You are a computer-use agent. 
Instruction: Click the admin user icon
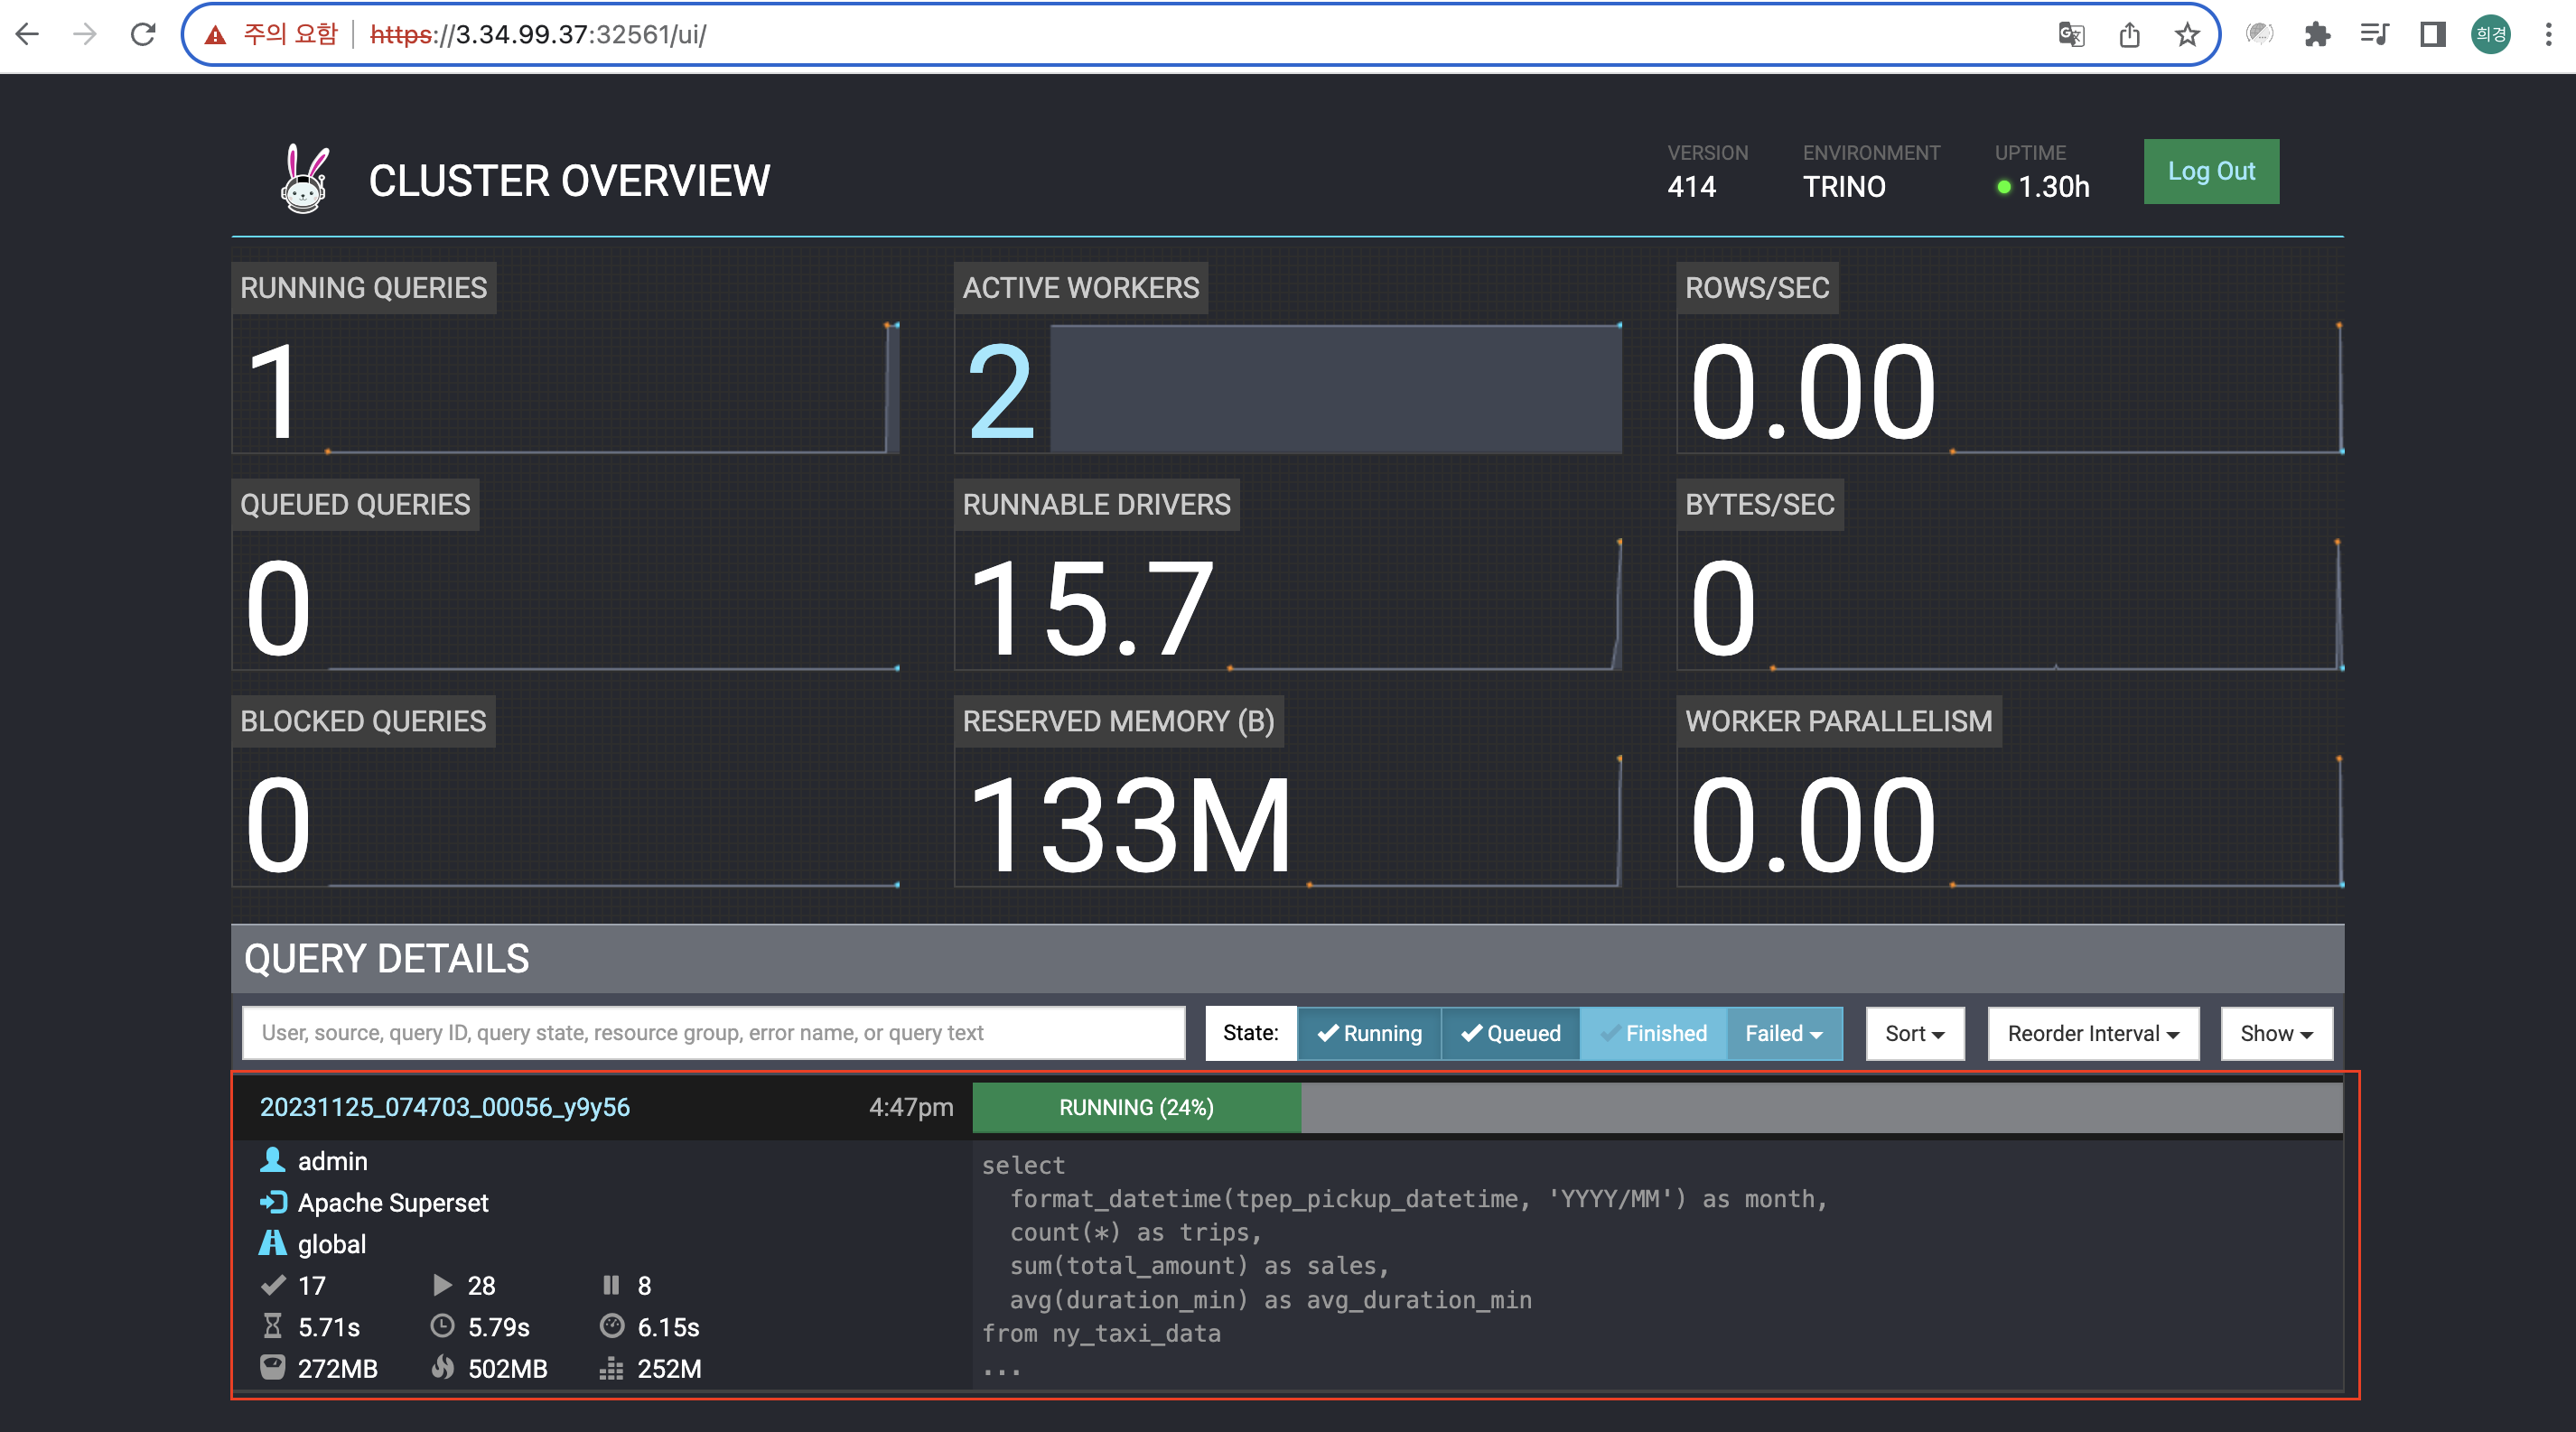pyautogui.click(x=272, y=1160)
